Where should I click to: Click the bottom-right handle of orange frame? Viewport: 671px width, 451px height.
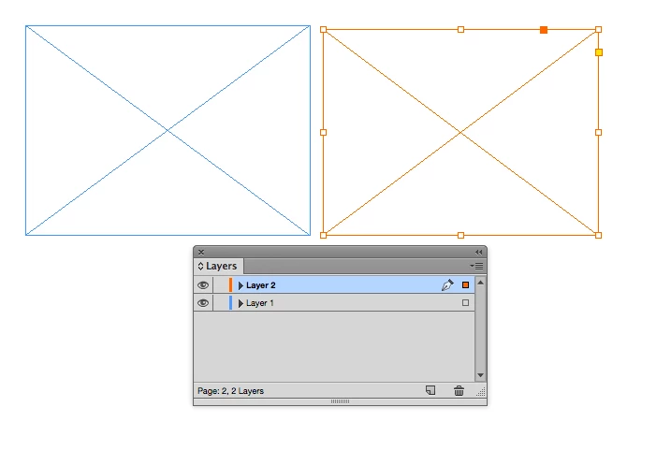coord(599,236)
